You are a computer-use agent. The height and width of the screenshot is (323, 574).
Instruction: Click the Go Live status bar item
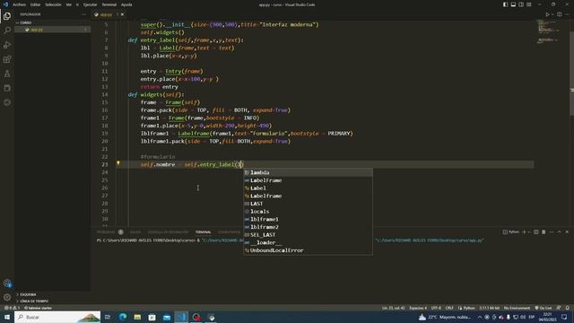coord(544,308)
